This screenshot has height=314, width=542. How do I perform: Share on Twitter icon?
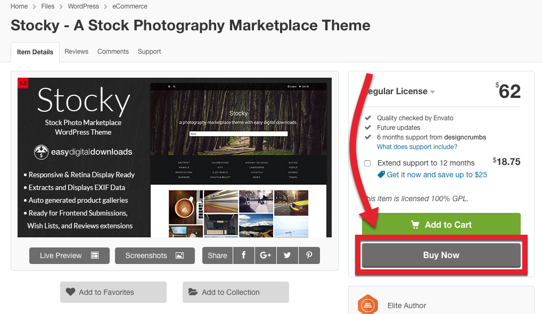288,255
